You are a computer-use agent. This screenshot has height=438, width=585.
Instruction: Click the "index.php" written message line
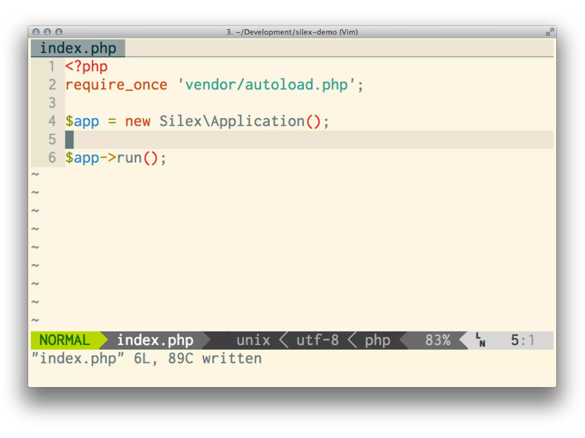147,358
